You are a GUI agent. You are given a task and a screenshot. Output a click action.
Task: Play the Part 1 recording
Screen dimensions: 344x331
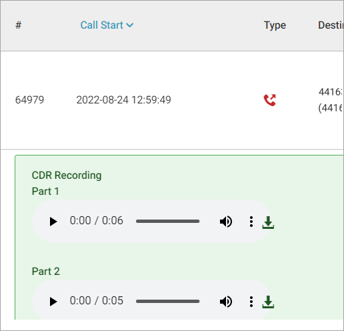click(53, 222)
